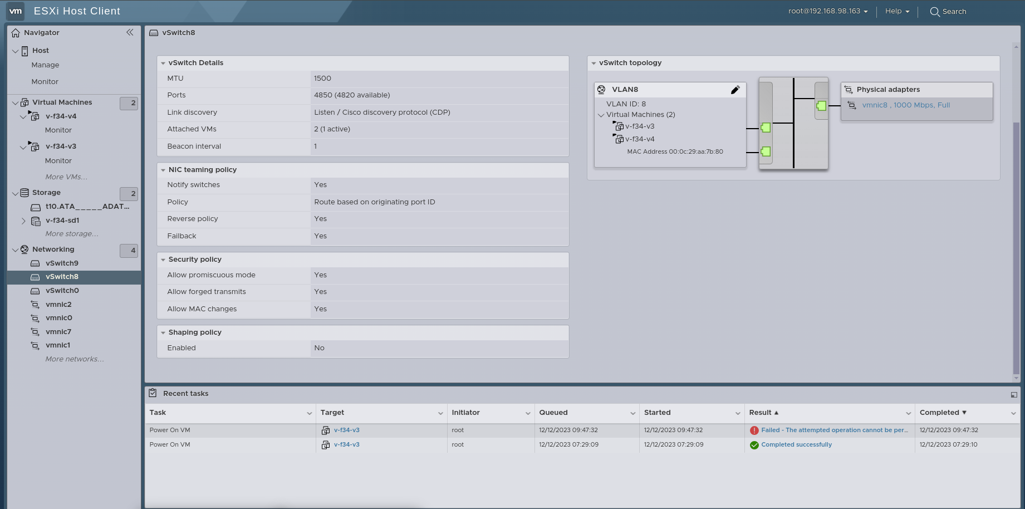Screen dimensions: 1025x509
Task: Click the green success check icon
Action: click(754, 445)
